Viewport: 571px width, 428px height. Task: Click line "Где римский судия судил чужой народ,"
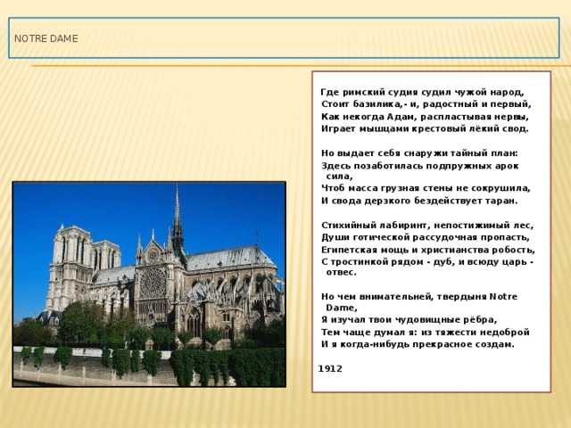[422, 93]
